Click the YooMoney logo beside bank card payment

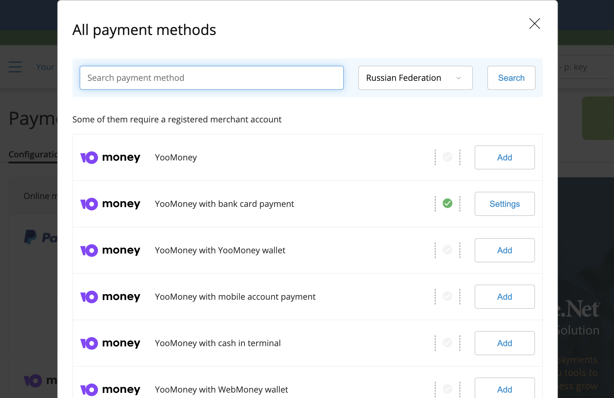click(x=110, y=204)
